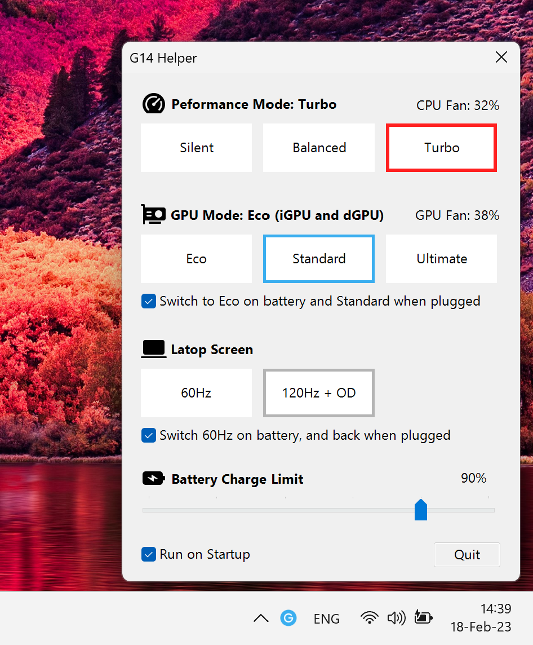Click the battery charge limit slider handle
Image resolution: width=533 pixels, height=645 pixels.
coord(420,510)
